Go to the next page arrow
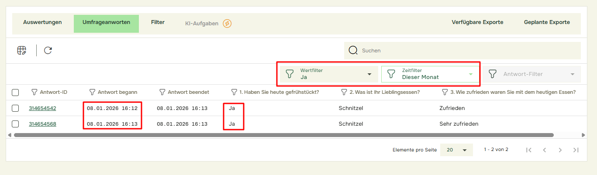Image resolution: width=597 pixels, height=175 pixels. point(560,150)
